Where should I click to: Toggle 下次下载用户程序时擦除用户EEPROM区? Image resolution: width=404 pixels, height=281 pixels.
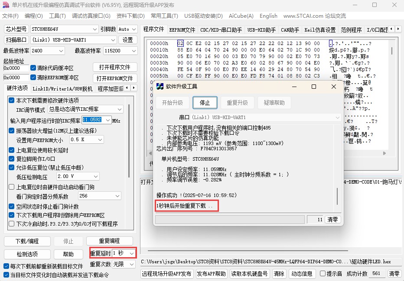tap(11, 215)
